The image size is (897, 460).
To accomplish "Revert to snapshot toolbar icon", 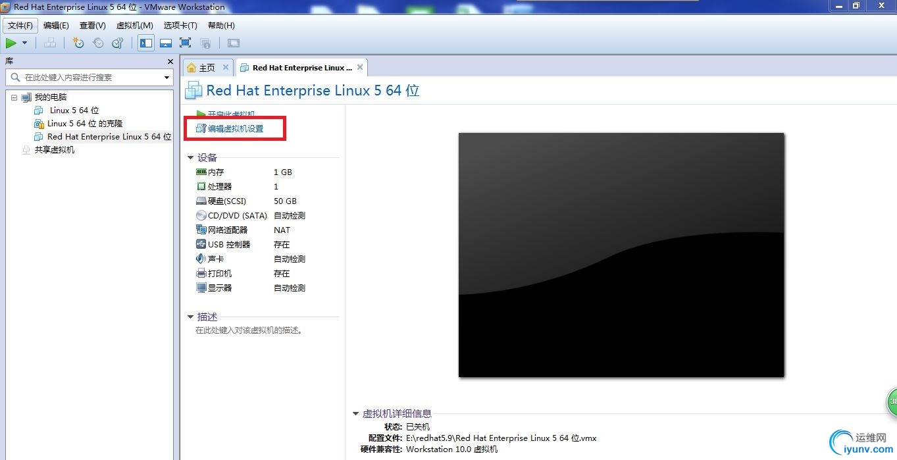I will (x=98, y=43).
